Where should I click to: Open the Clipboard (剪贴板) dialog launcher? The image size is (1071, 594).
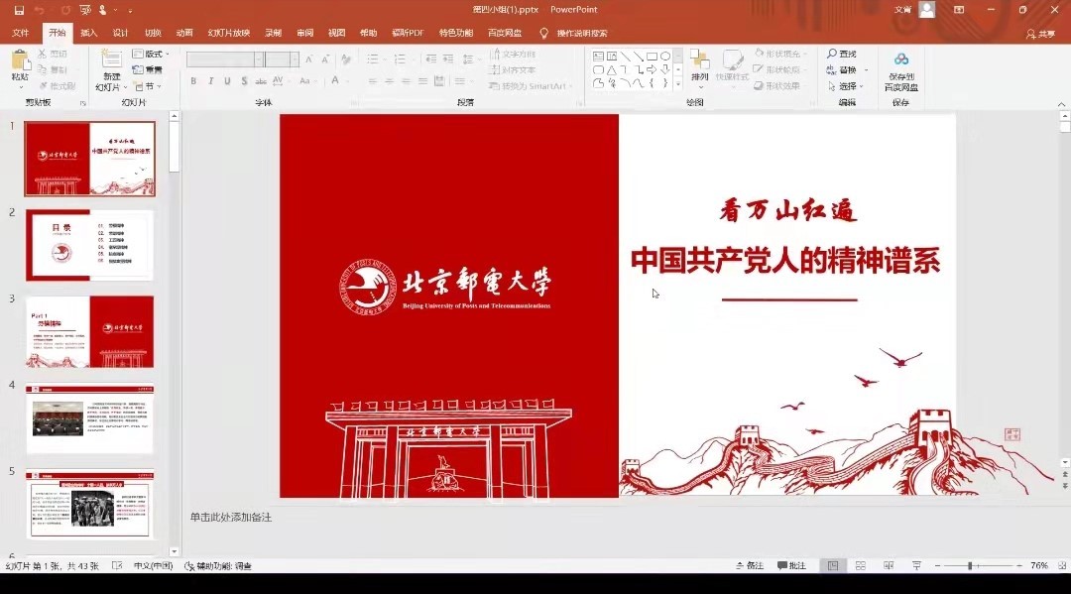(82, 103)
